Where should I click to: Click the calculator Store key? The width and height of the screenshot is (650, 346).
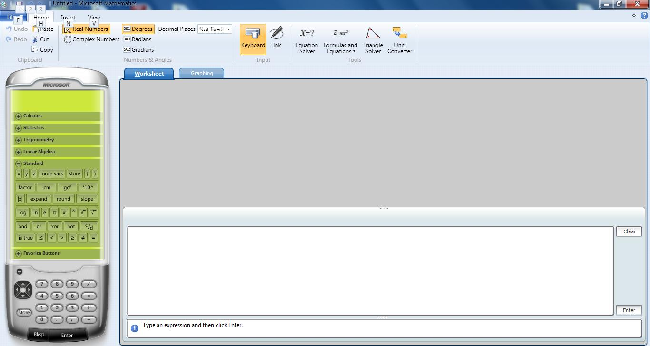pos(24,312)
